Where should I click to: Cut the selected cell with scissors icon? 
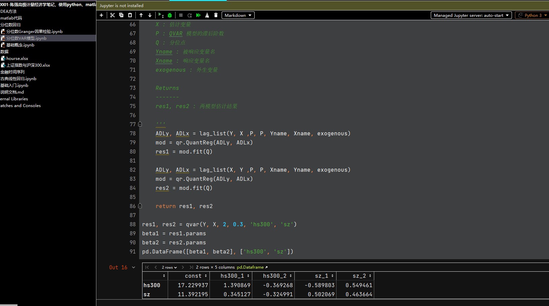tap(112, 15)
